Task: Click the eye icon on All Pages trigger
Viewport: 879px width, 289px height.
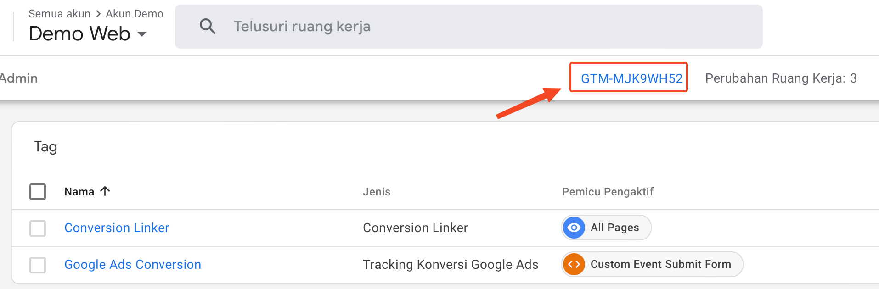Action: coord(574,228)
